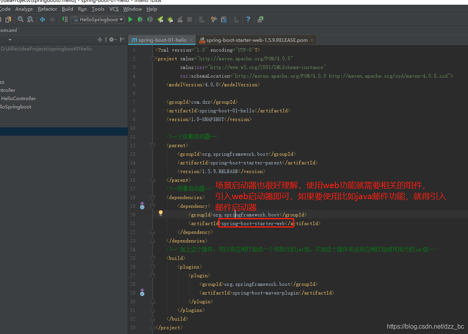Click the JRebel run rocket icon
Screen dimensions: 468x334
point(160,19)
